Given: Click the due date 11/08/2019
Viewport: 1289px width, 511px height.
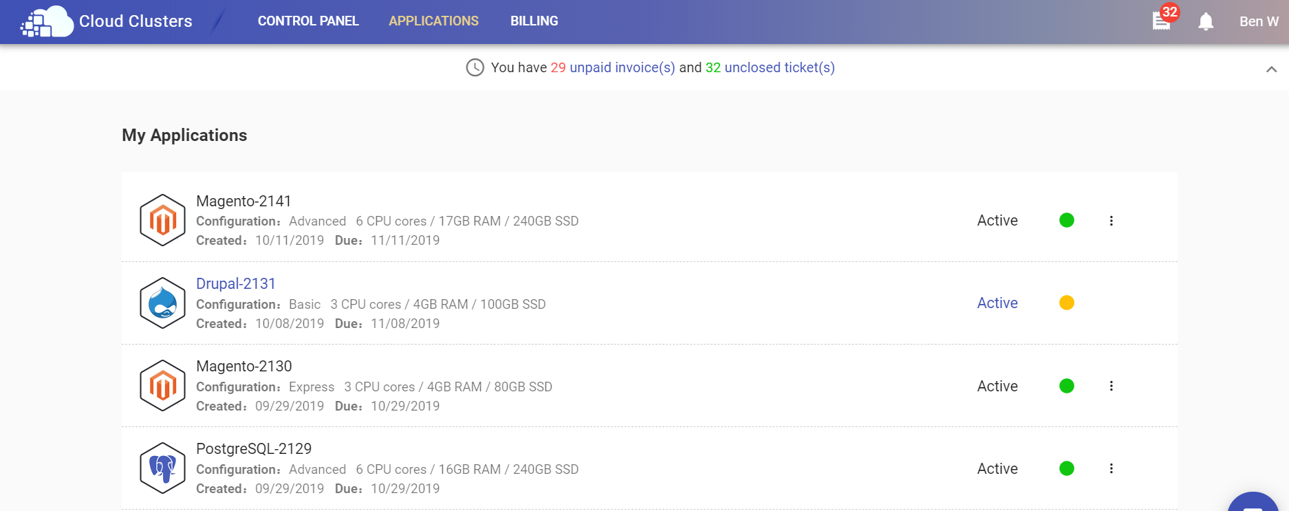Looking at the screenshot, I should point(405,323).
